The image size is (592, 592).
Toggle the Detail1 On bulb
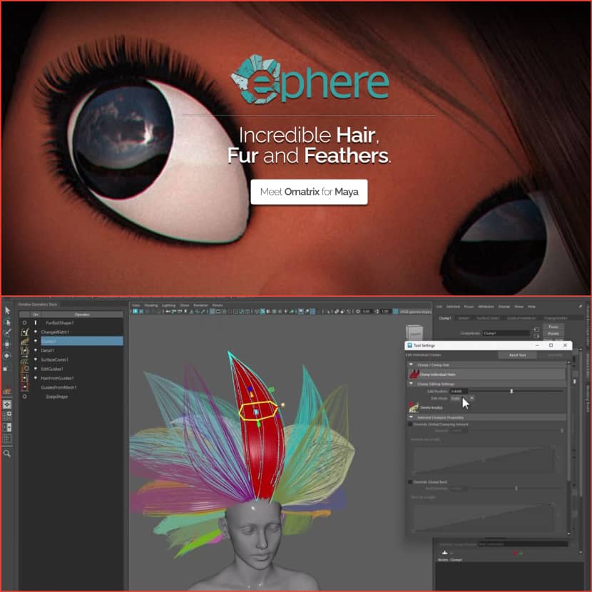(x=36, y=350)
